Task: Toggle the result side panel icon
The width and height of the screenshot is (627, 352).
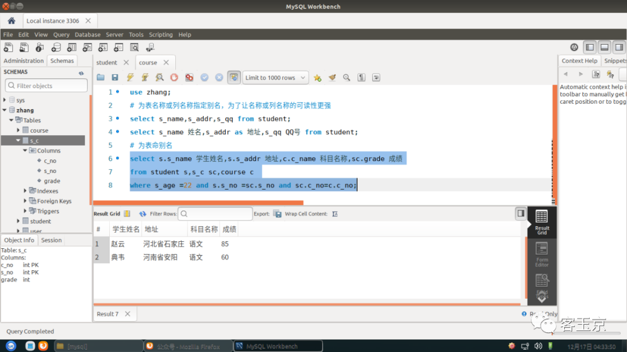Action: [x=521, y=214]
